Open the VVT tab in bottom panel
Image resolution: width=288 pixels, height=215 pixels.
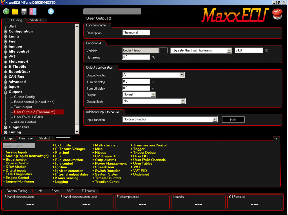pyautogui.click(x=70, y=191)
